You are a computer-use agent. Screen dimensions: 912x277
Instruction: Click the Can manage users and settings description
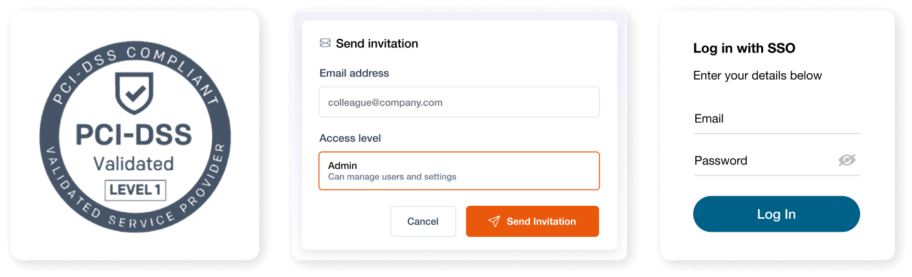392,177
